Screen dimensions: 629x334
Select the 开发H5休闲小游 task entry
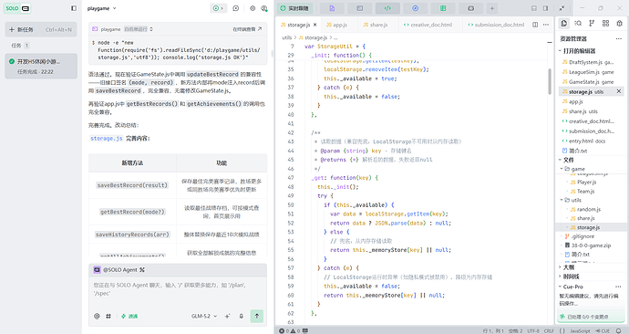[x=40, y=67]
